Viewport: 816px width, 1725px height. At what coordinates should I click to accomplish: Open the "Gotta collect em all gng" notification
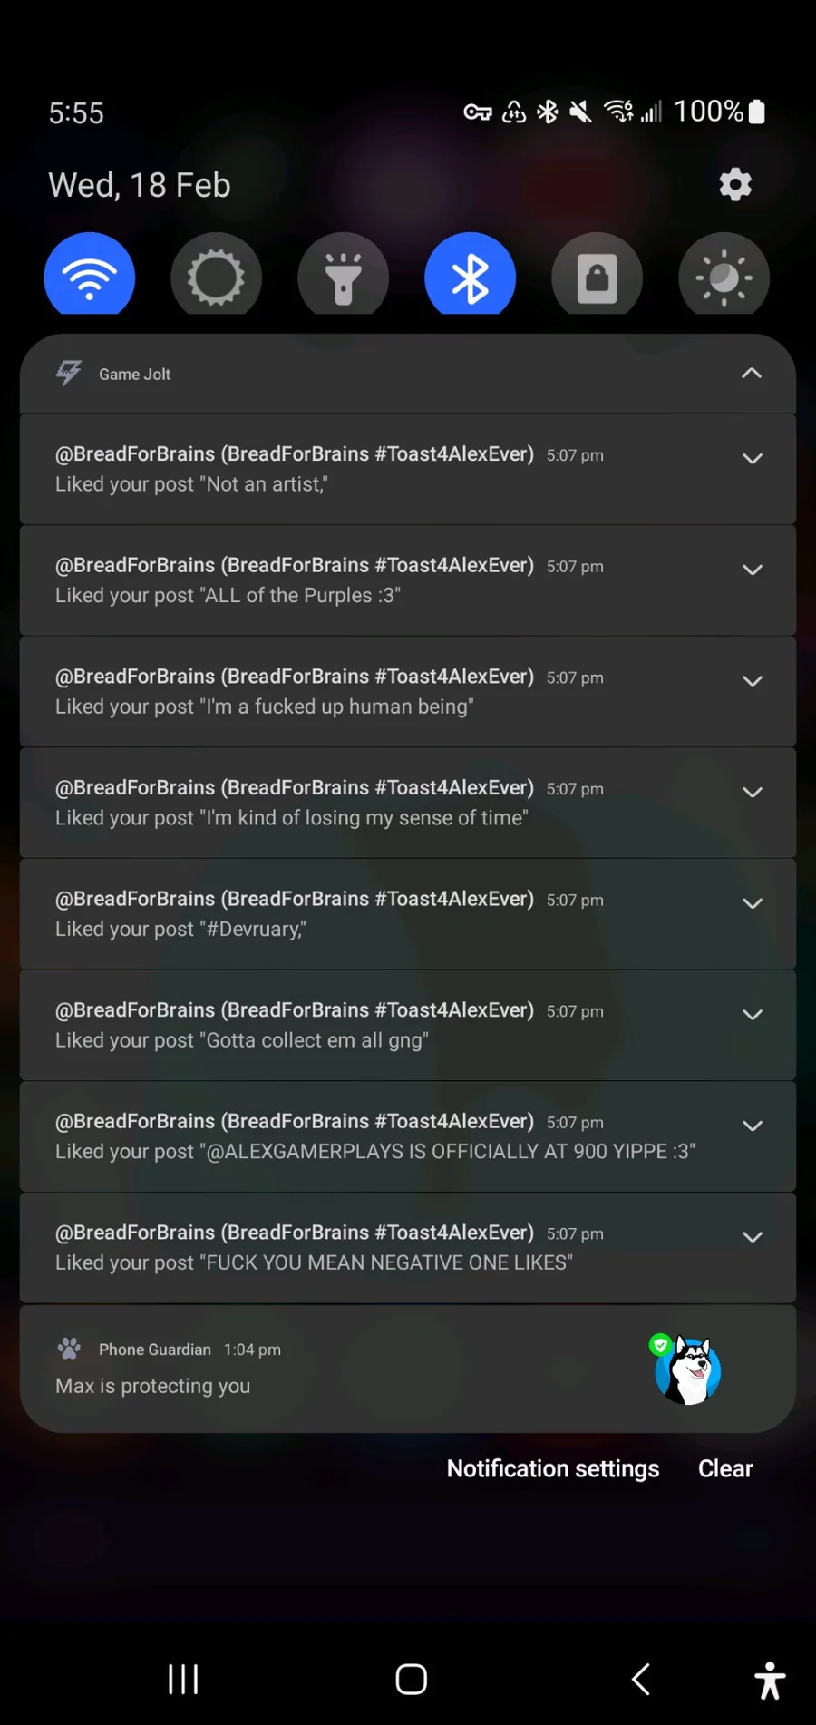[363, 1026]
